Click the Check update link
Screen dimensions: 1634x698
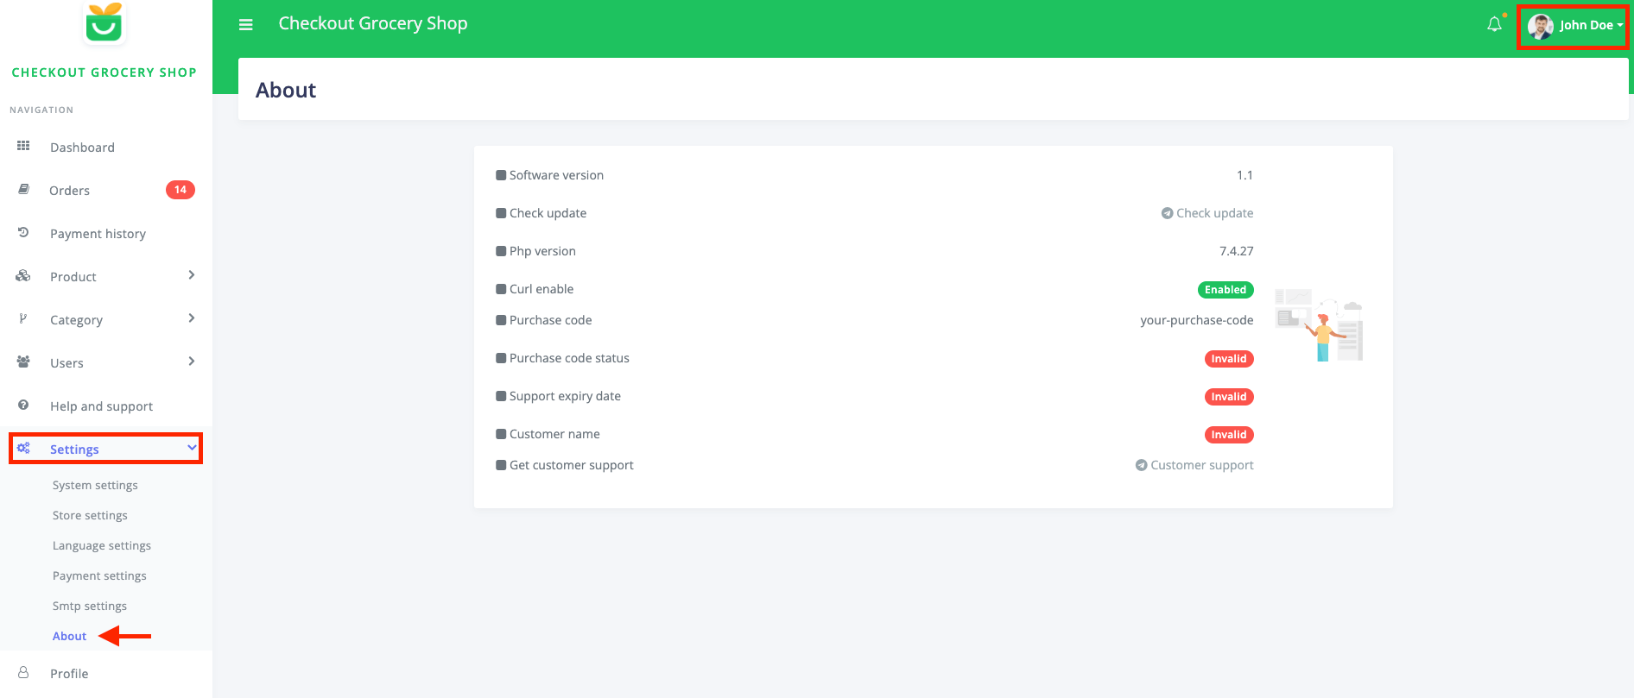1207,213
